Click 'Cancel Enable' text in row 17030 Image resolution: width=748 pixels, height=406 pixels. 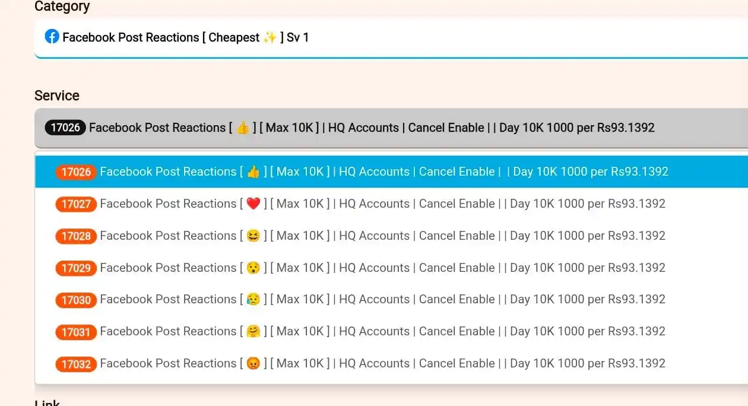click(x=457, y=299)
